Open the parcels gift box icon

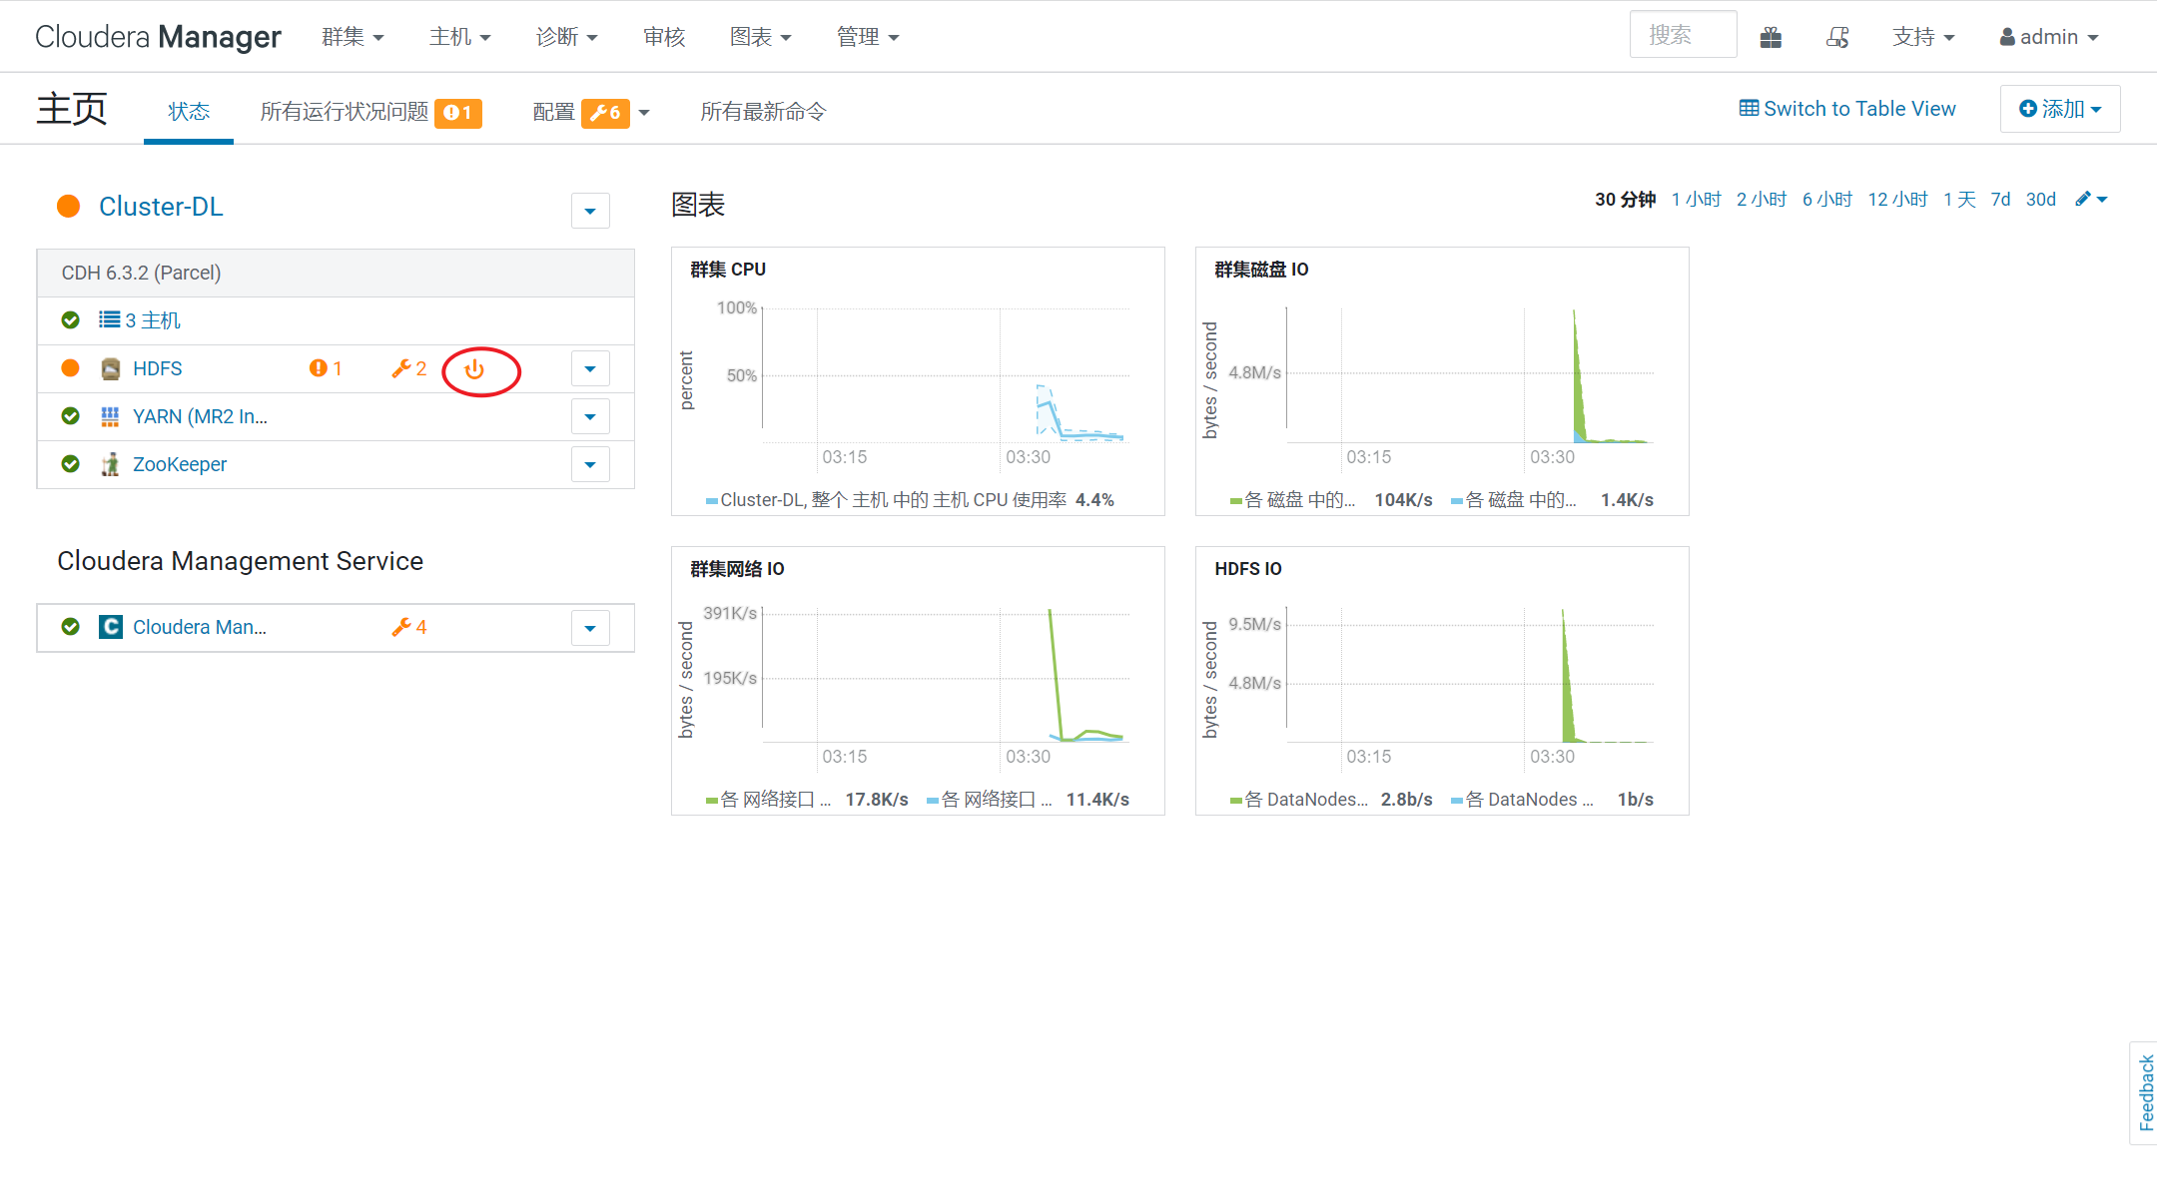tap(1771, 37)
